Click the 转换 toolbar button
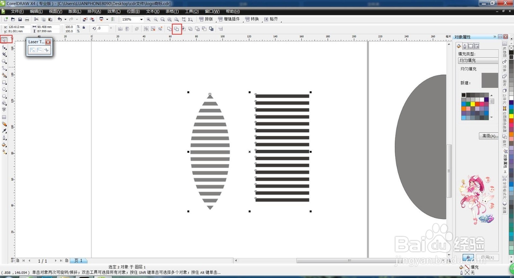Viewport: 514px width, 278px height. click(x=252, y=19)
